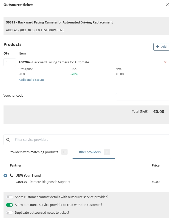Click the Other providers count badge
The image size is (172, 220).
tap(107, 152)
